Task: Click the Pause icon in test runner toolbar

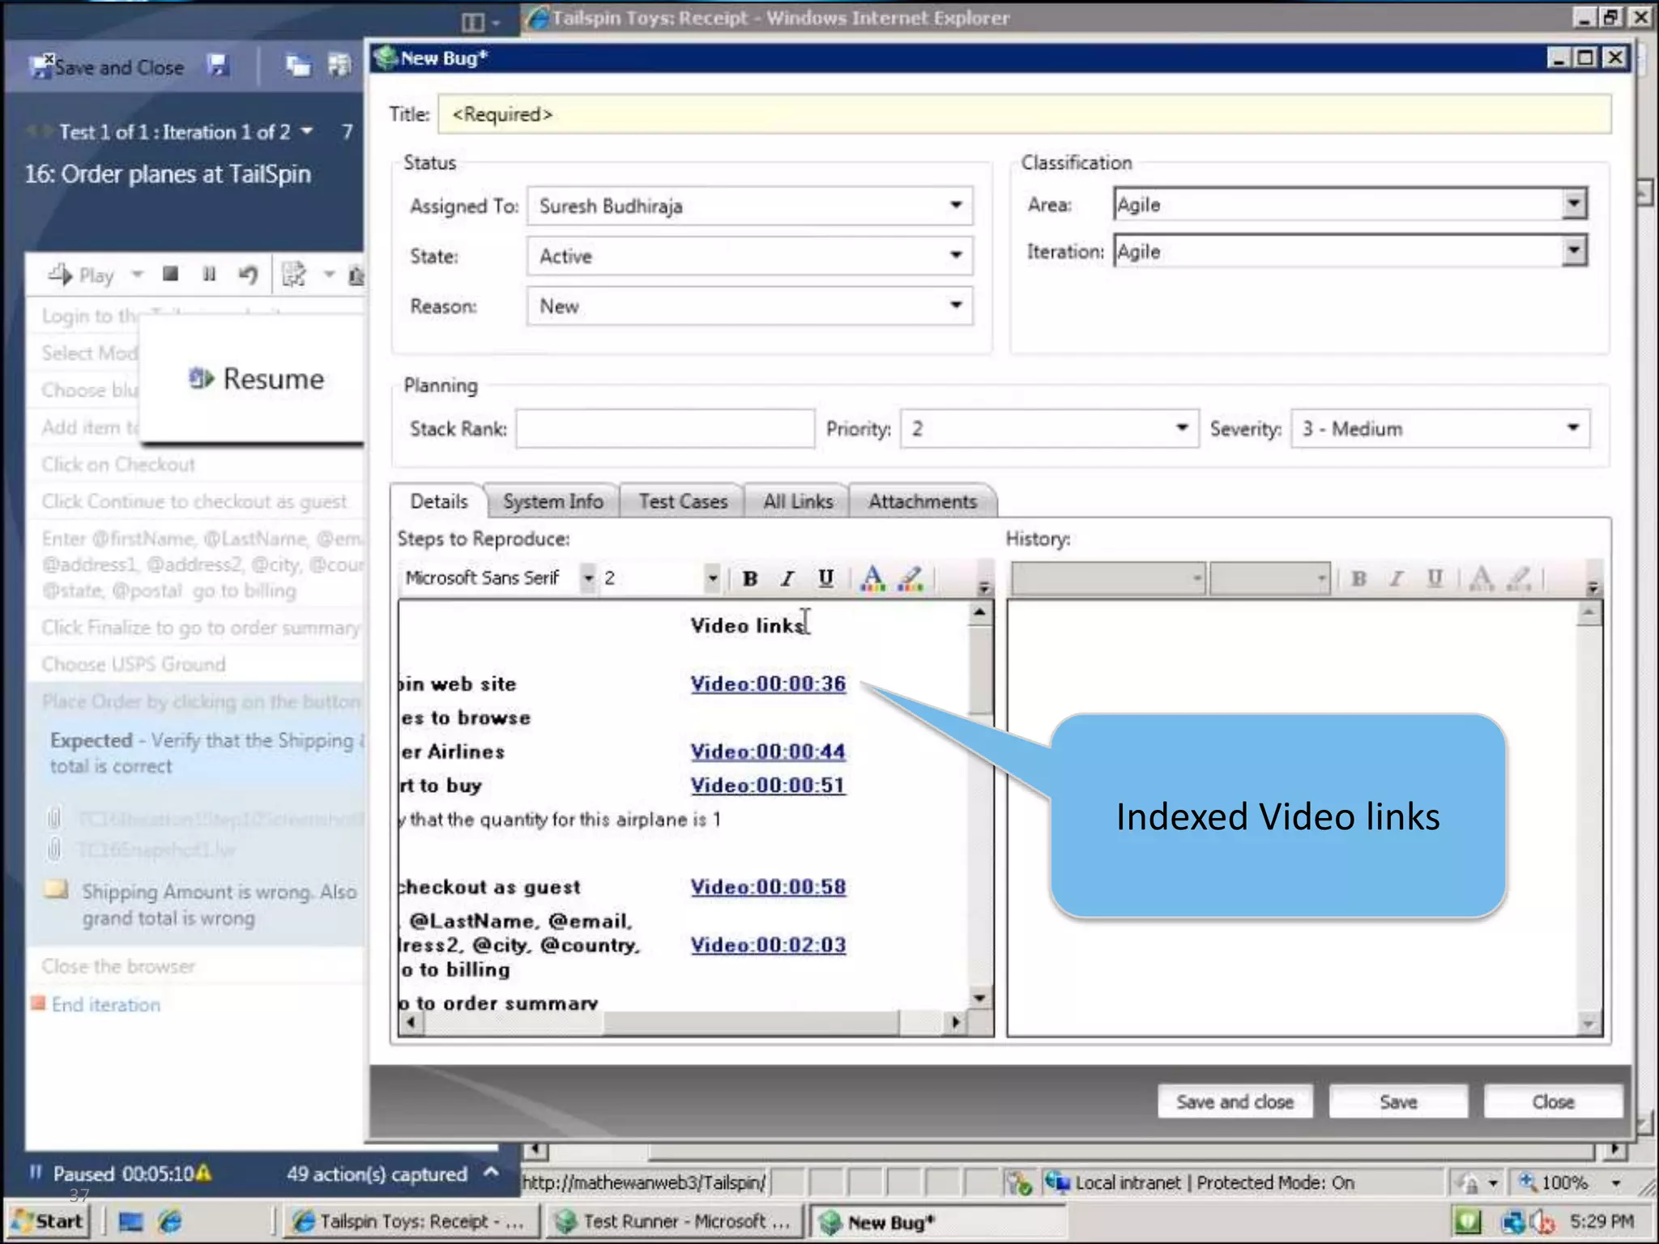Action: tap(209, 275)
